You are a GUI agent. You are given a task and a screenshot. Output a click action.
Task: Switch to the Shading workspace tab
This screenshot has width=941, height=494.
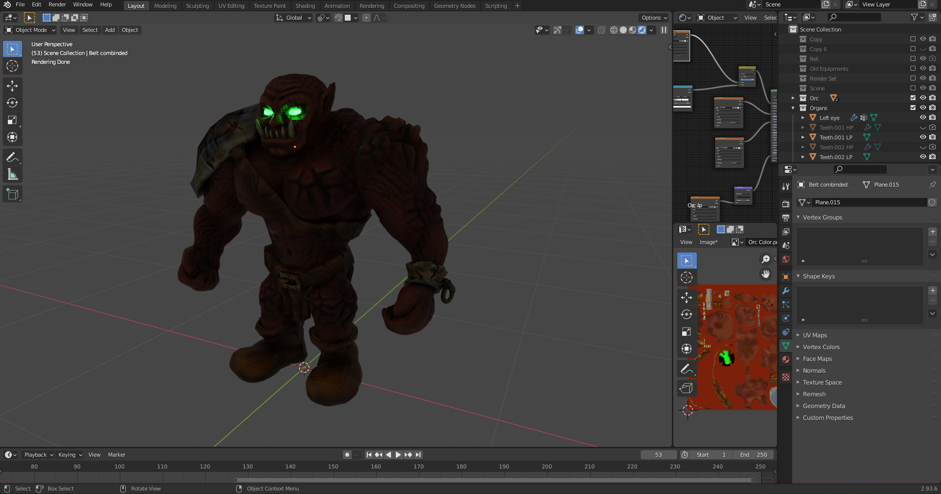305,6
